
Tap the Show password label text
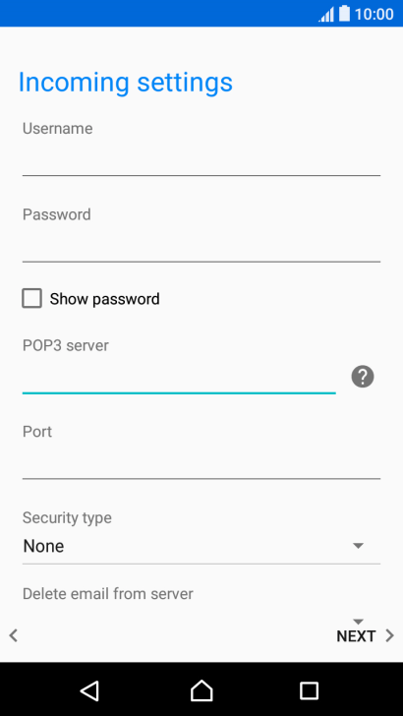click(104, 299)
